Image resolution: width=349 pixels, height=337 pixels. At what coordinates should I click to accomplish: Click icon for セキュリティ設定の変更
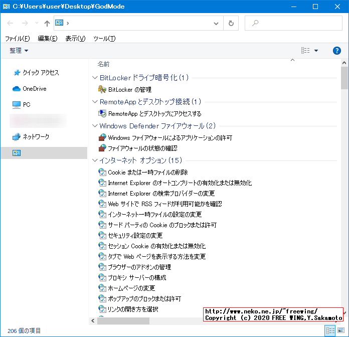102,235
